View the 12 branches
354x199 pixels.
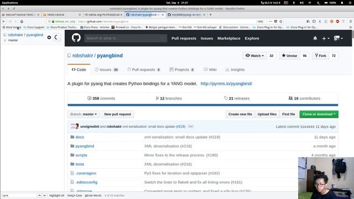169,98
